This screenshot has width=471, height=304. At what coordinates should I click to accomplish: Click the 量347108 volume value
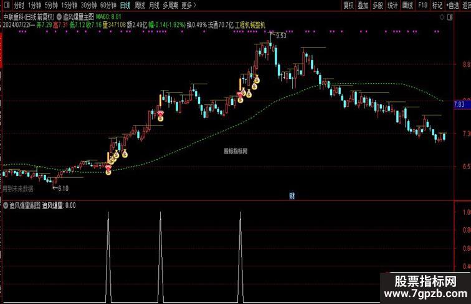(114, 25)
